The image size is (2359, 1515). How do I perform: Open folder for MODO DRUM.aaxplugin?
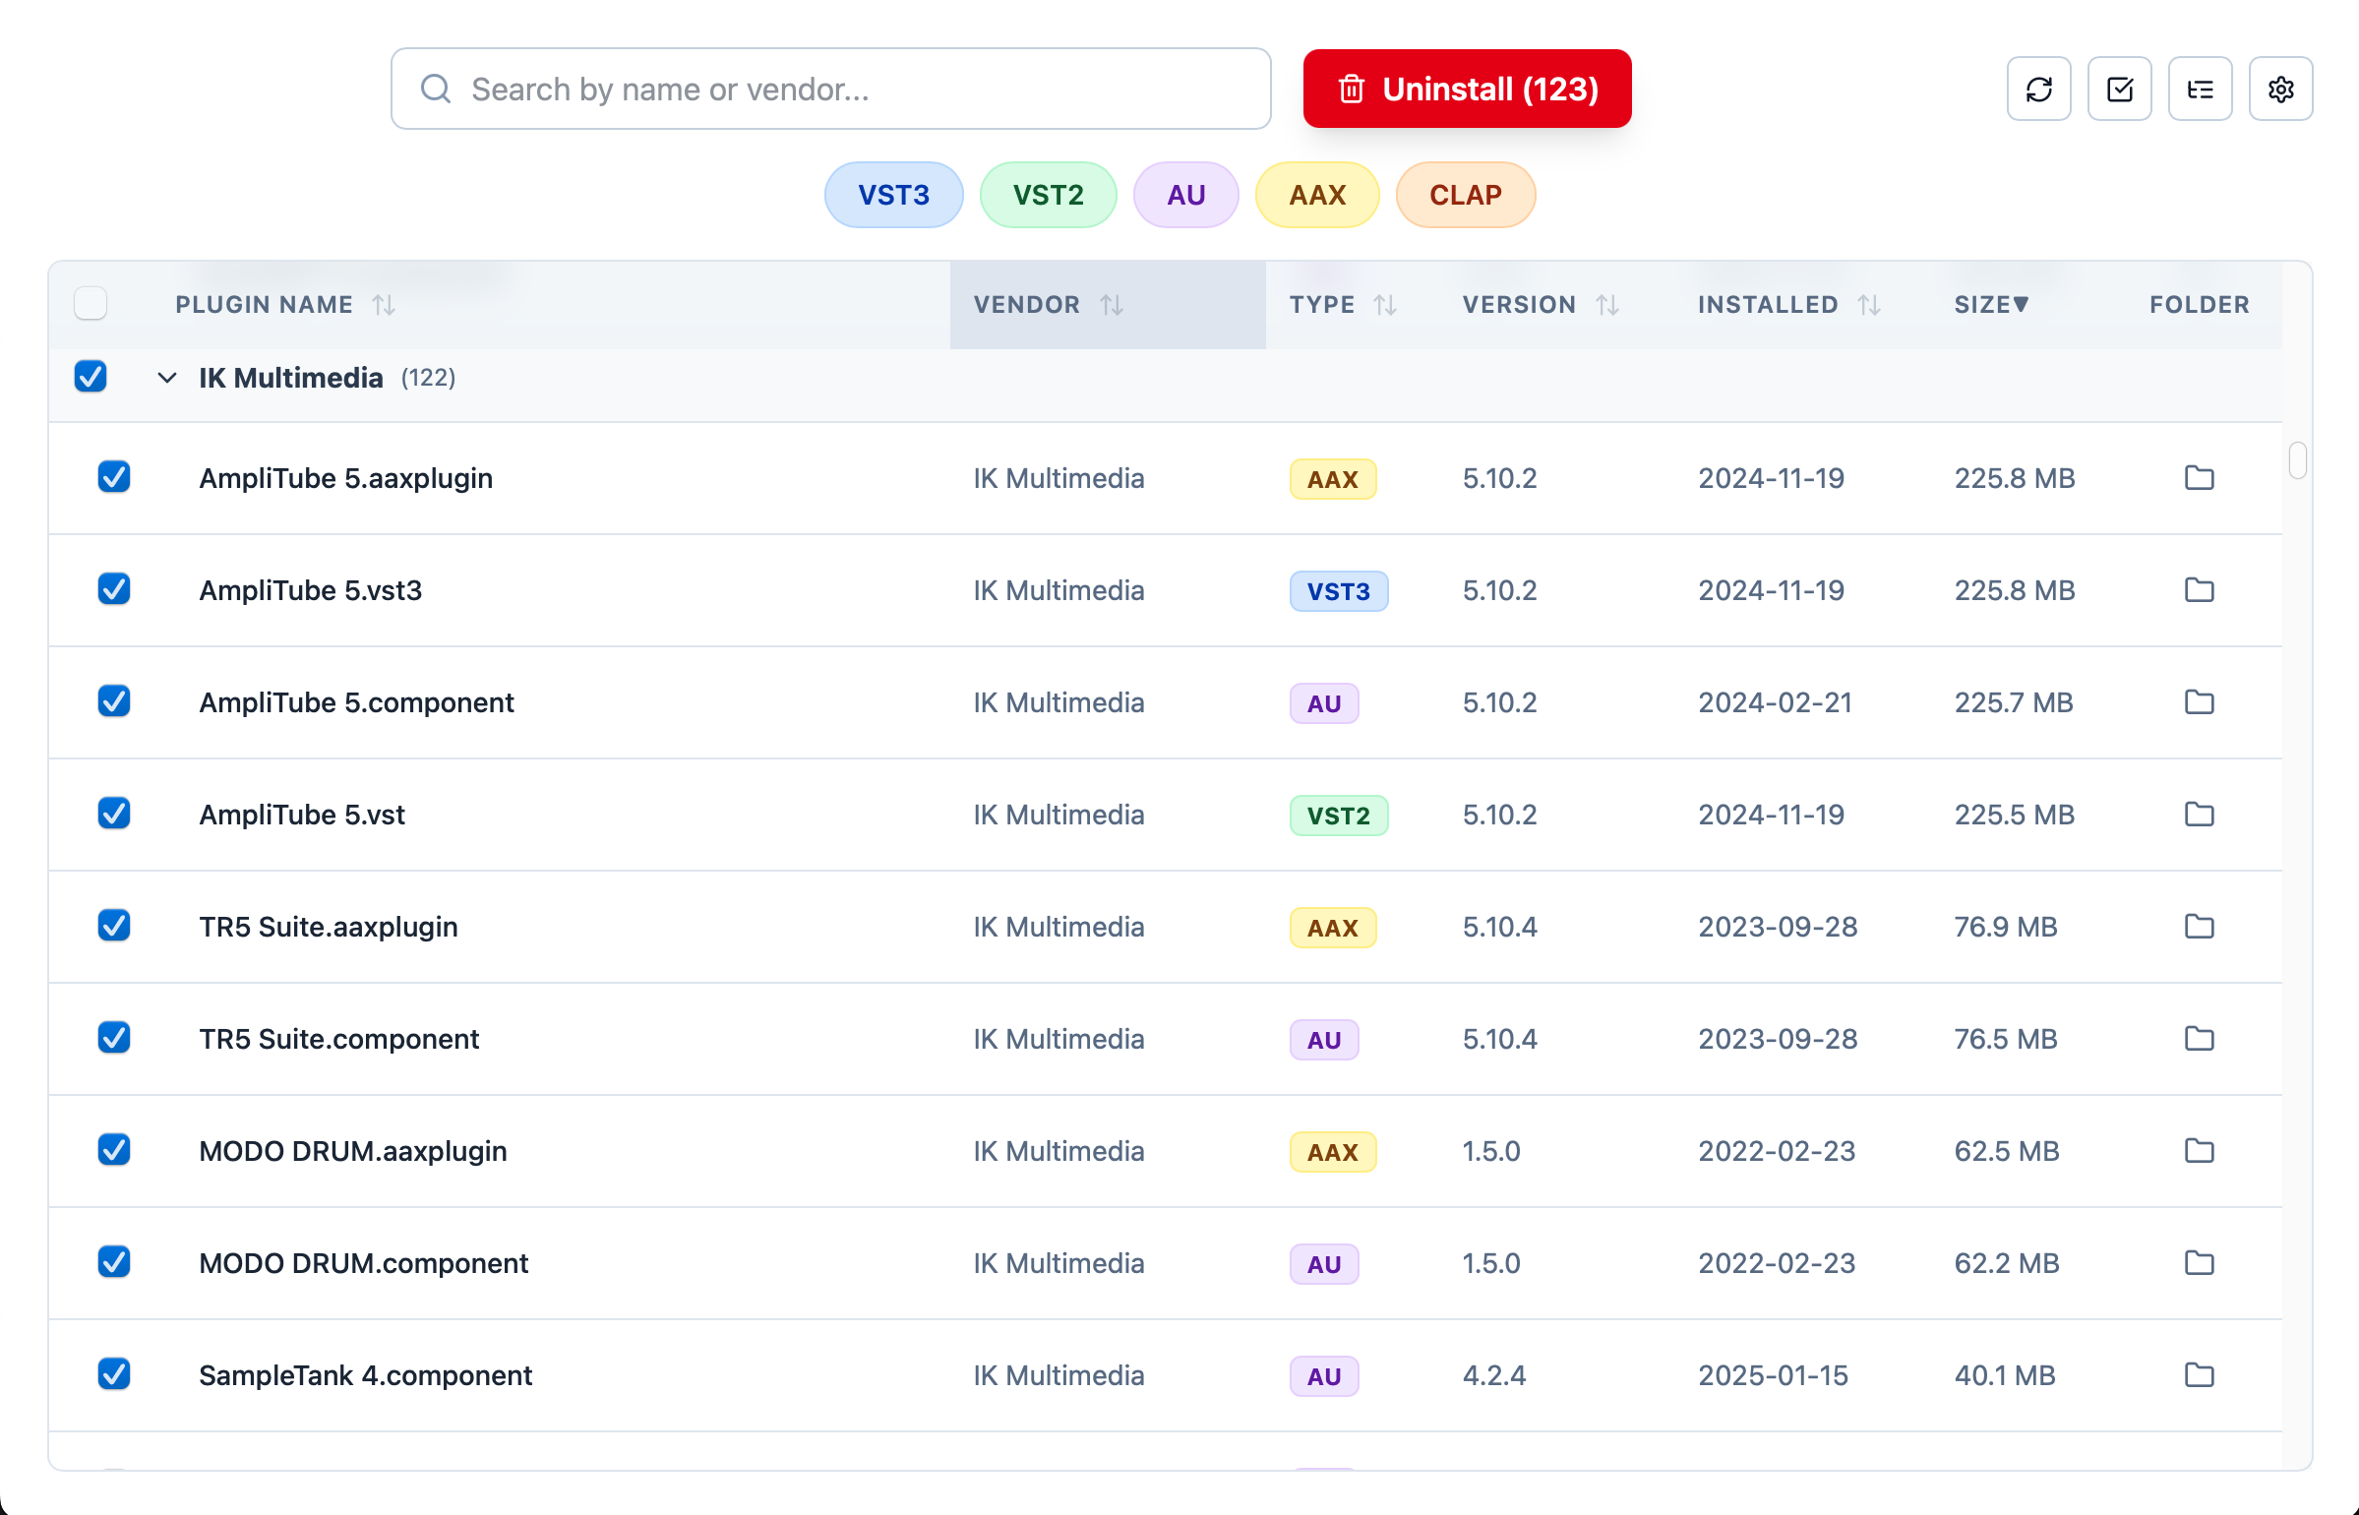[x=2199, y=1151]
